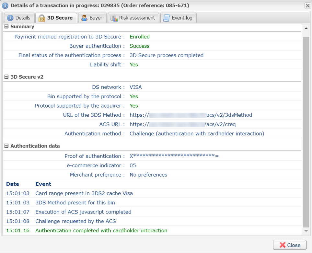Click the 3D Secure padlock icon
Viewport: 312px width, 253px height.
click(x=42, y=18)
